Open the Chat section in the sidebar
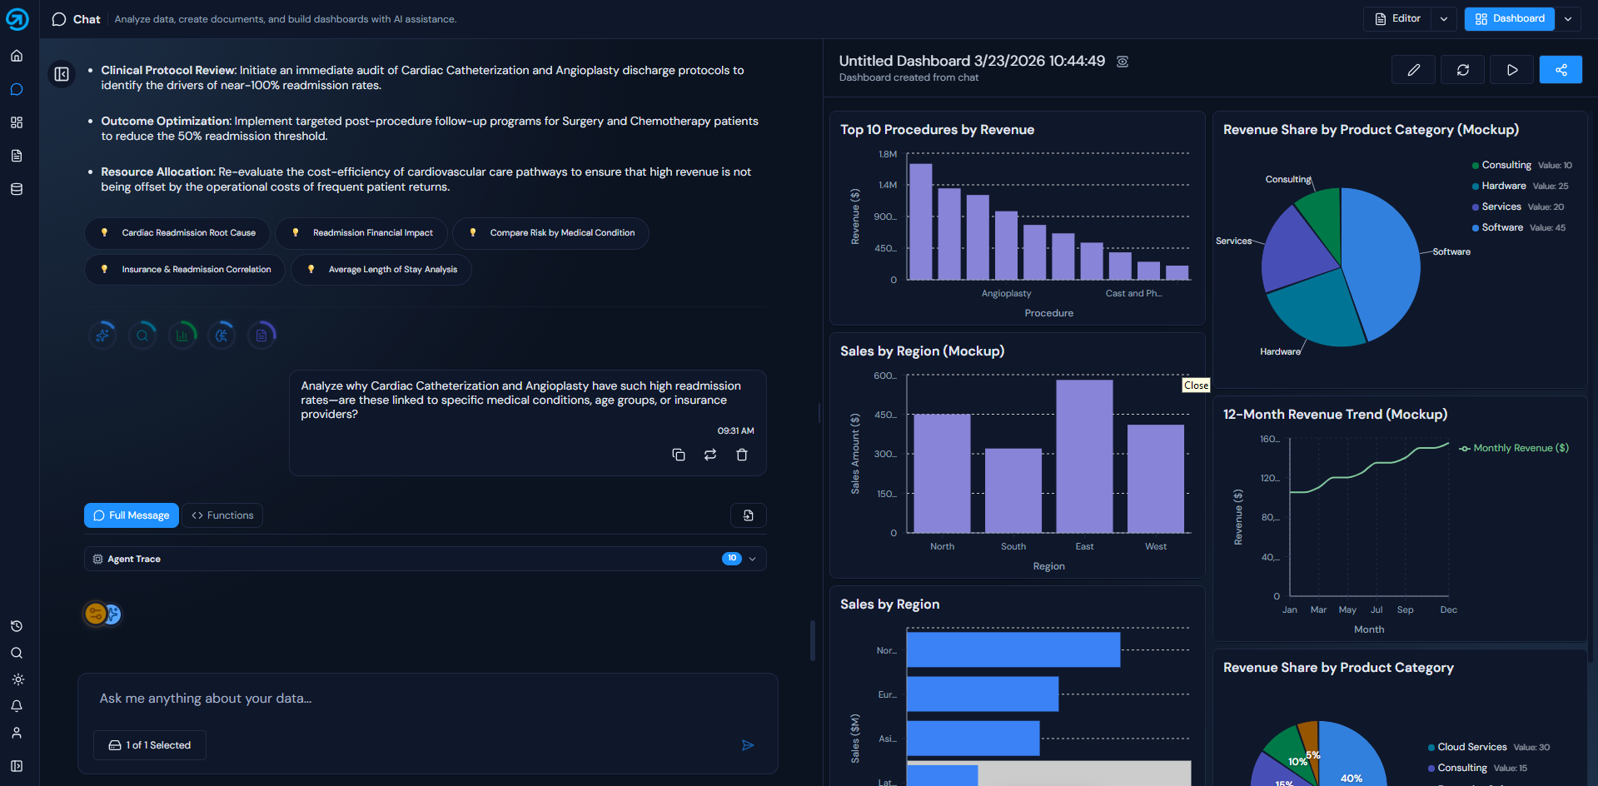Viewport: 1598px width, 786px height. (17, 89)
